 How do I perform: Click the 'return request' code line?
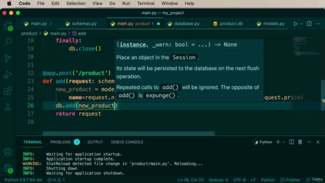pyautogui.click(x=78, y=114)
